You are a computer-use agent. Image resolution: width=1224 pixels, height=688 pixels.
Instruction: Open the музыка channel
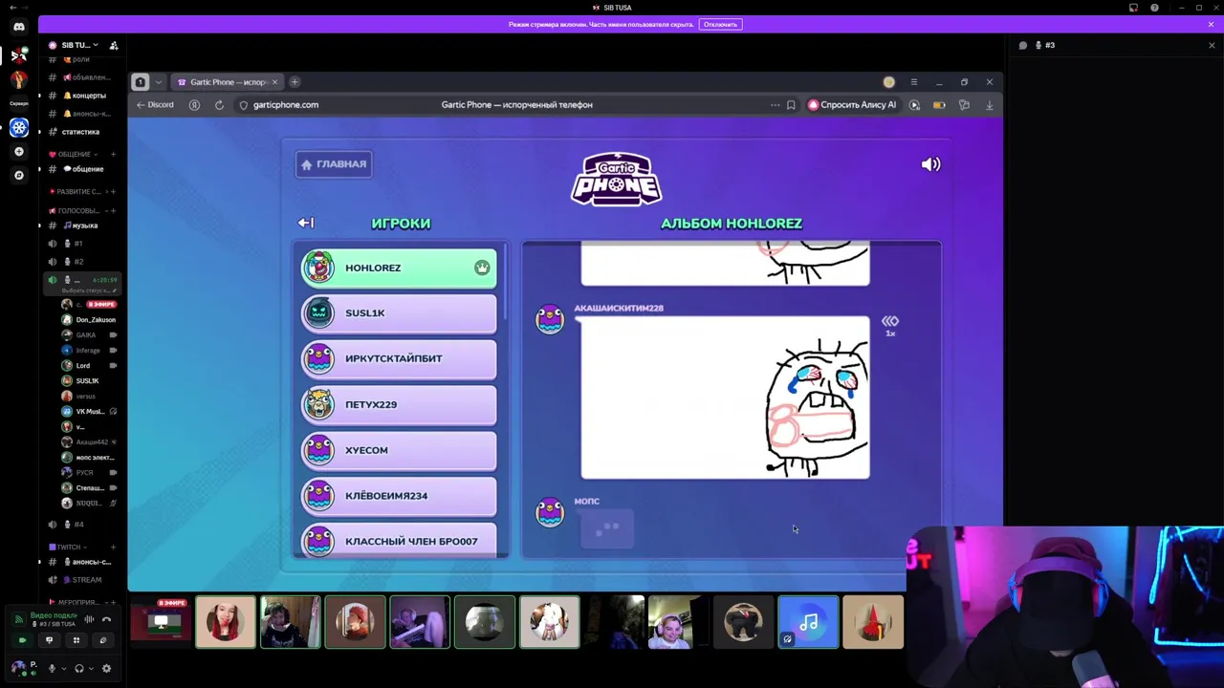83,226
